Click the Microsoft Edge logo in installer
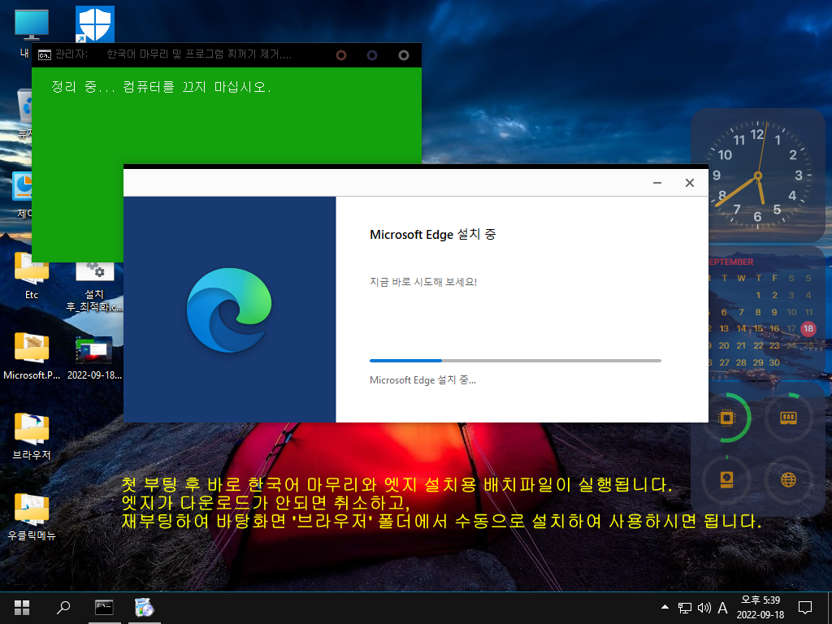Viewport: 832px width, 624px height. pos(229,310)
